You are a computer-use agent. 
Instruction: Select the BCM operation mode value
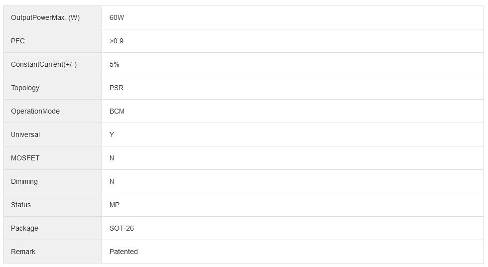click(x=117, y=111)
